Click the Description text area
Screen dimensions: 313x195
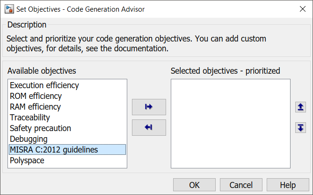pyautogui.click(x=140, y=43)
